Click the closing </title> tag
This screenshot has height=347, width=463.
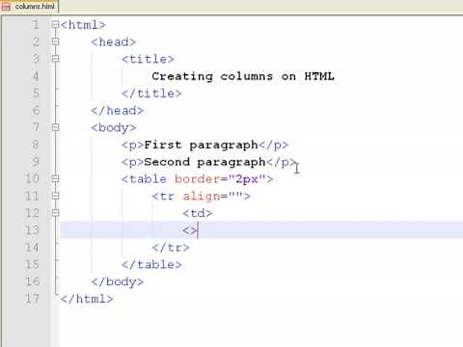coord(151,93)
